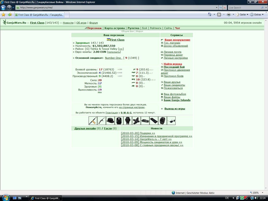268x201 pixels.
Task: Open the bowler hat inventory item
Action: [110, 121]
